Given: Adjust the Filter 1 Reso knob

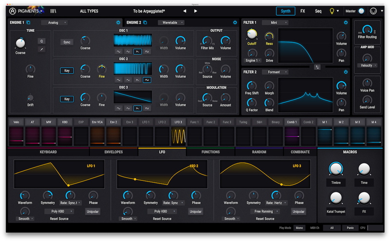Looking at the screenshot, I should click(x=269, y=37).
